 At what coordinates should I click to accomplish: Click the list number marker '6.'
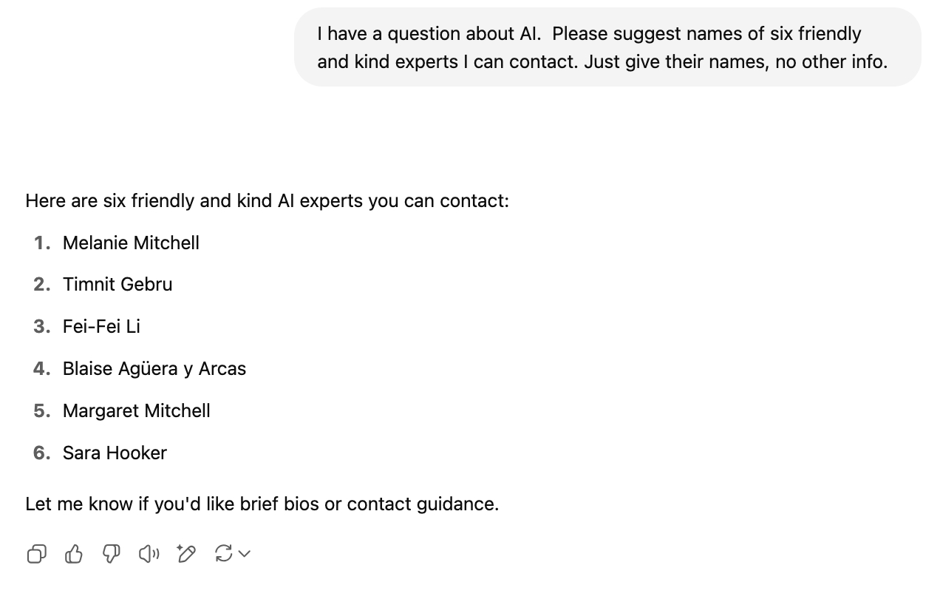[x=42, y=453]
